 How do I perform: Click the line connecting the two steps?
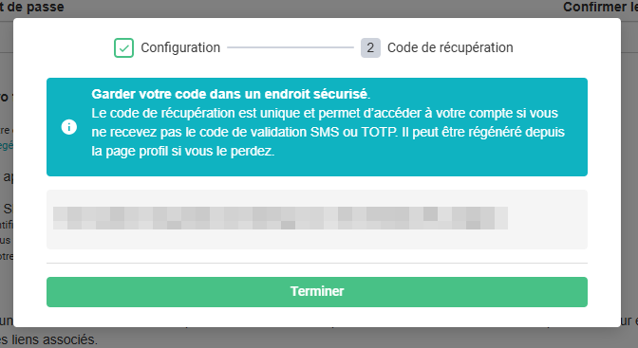(x=291, y=47)
